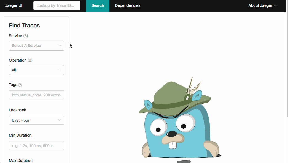Image resolution: width=288 pixels, height=163 pixels.
Task: Open the Lookback dropdown showing Last Hour
Action: [37, 120]
